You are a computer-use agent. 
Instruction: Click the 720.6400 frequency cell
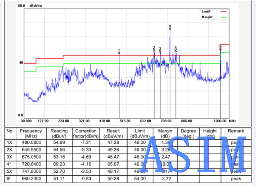(x=31, y=164)
